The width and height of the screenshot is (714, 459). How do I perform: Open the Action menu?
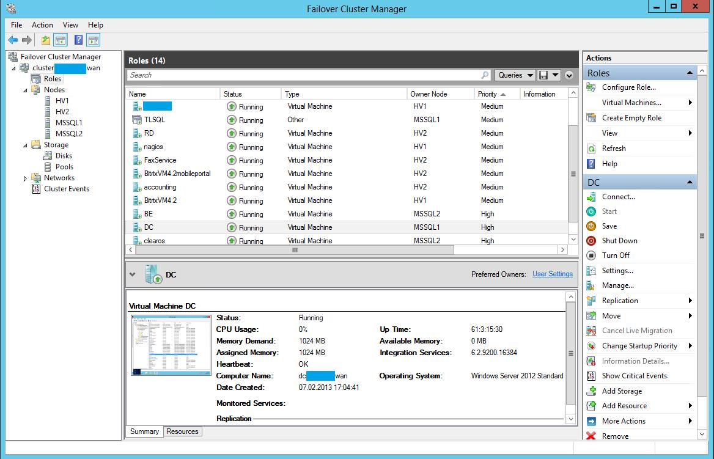[x=42, y=25]
